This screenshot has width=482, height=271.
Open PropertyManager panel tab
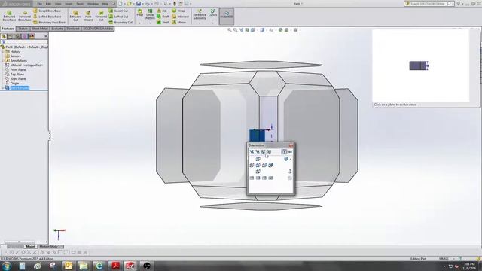tap(11, 36)
